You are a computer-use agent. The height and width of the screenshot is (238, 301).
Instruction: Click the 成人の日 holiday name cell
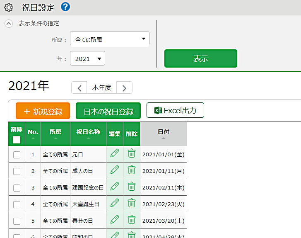click(x=88, y=171)
